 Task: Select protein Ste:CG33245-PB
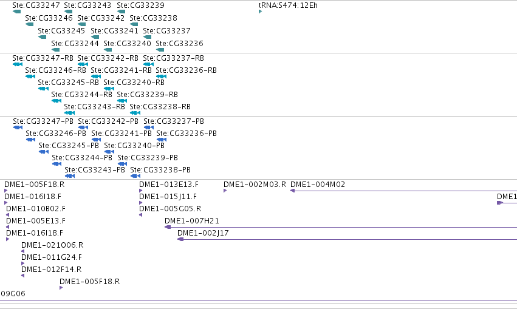(x=69, y=146)
